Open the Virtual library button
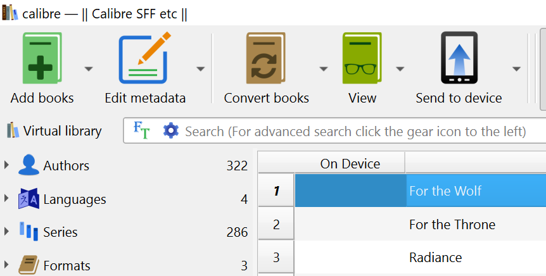The image size is (546, 276). click(54, 131)
